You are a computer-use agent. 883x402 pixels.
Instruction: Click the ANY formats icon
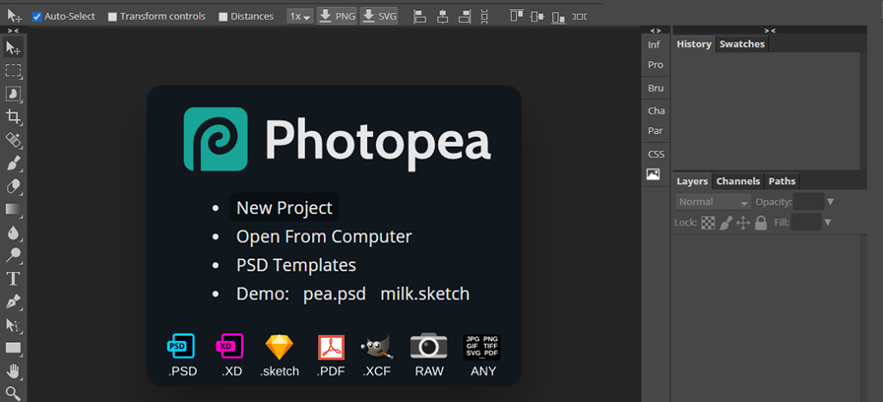coord(482,347)
